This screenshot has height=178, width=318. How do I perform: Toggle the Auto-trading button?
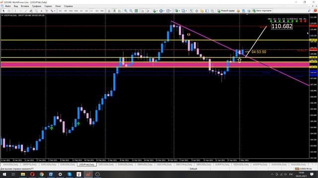[262, 11]
